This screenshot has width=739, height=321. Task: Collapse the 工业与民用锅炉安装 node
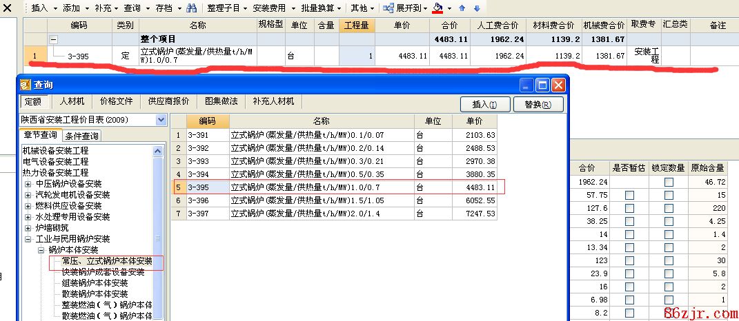28,239
